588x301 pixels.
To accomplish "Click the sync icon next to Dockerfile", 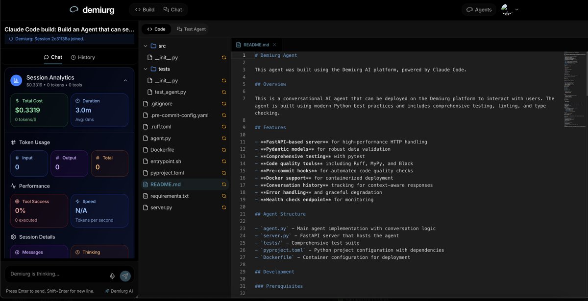I will click(224, 150).
